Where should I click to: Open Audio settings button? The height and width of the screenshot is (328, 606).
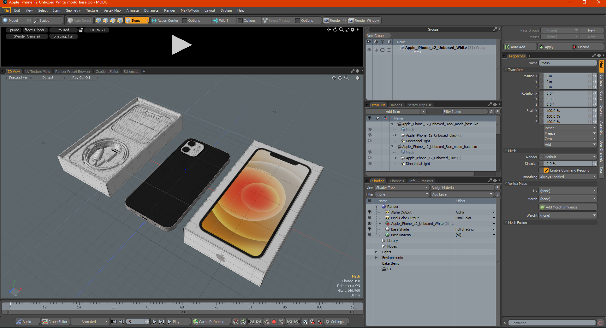[x=27, y=322]
